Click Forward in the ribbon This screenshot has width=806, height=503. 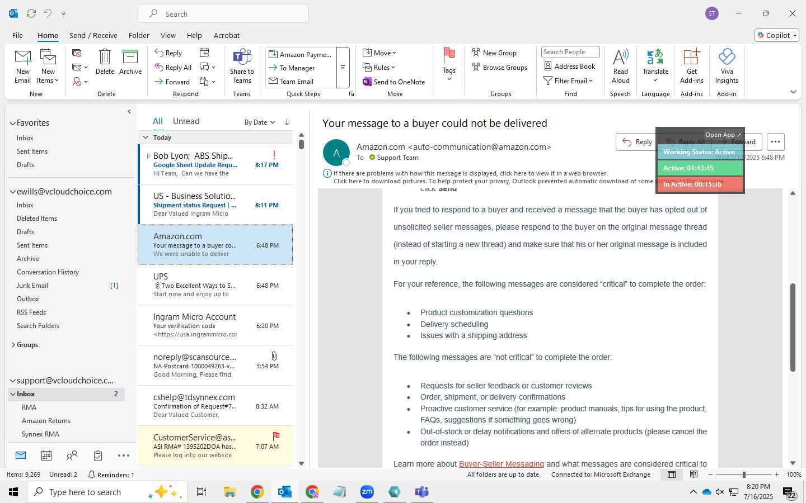[172, 82]
